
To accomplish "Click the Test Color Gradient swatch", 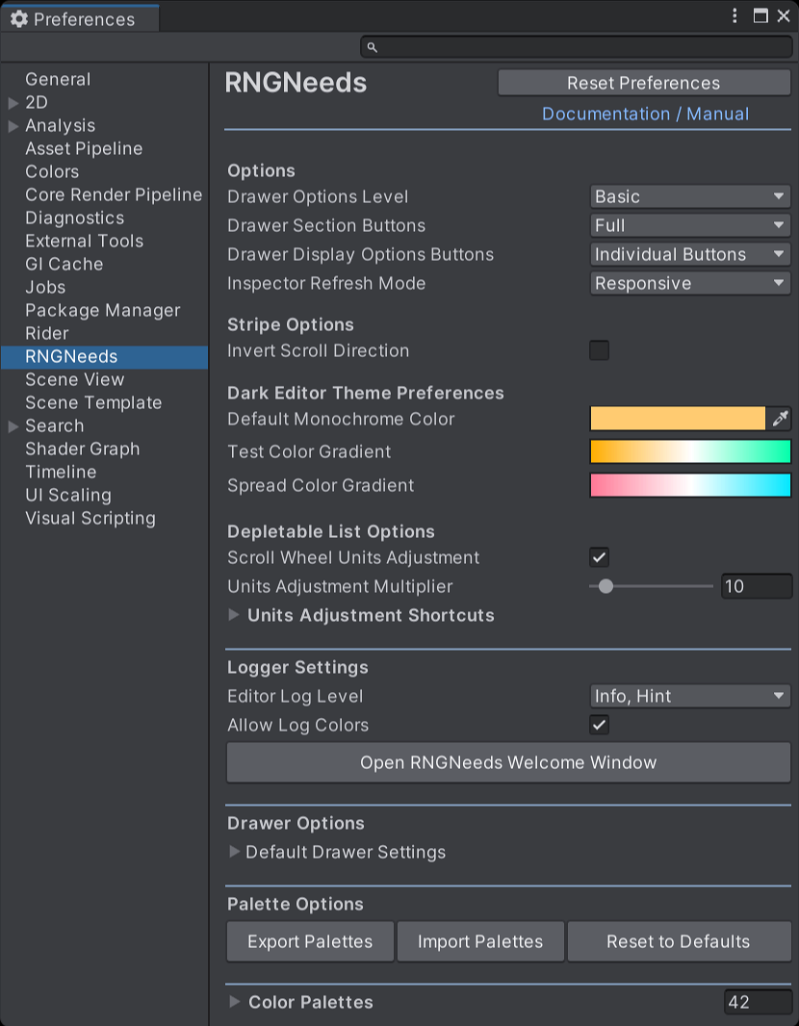I will pyautogui.click(x=689, y=451).
